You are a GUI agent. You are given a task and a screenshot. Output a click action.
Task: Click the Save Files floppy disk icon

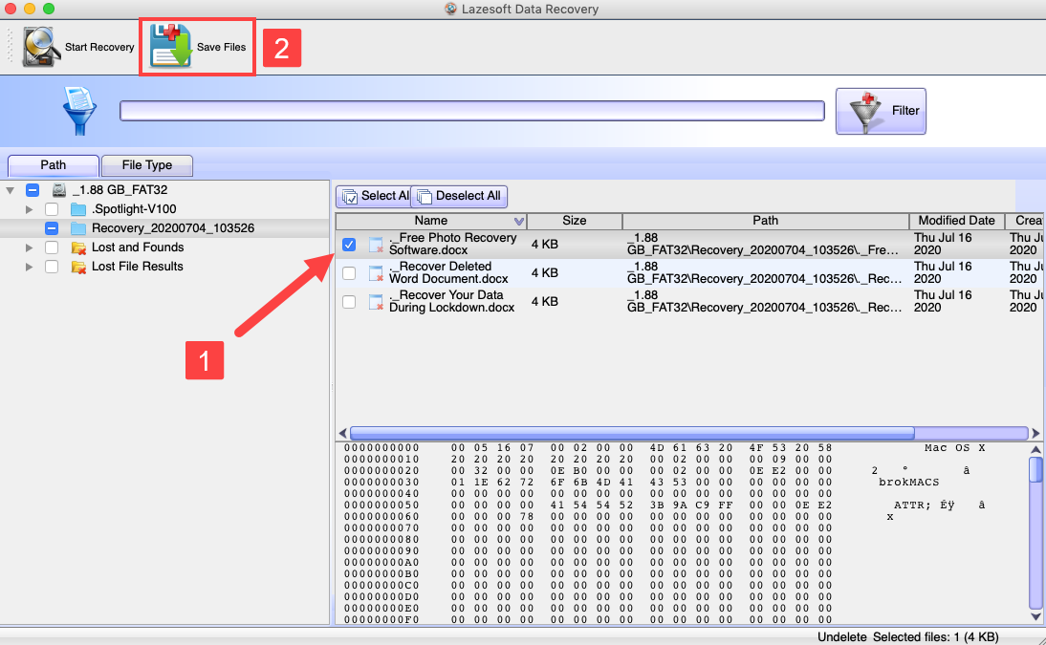point(171,46)
